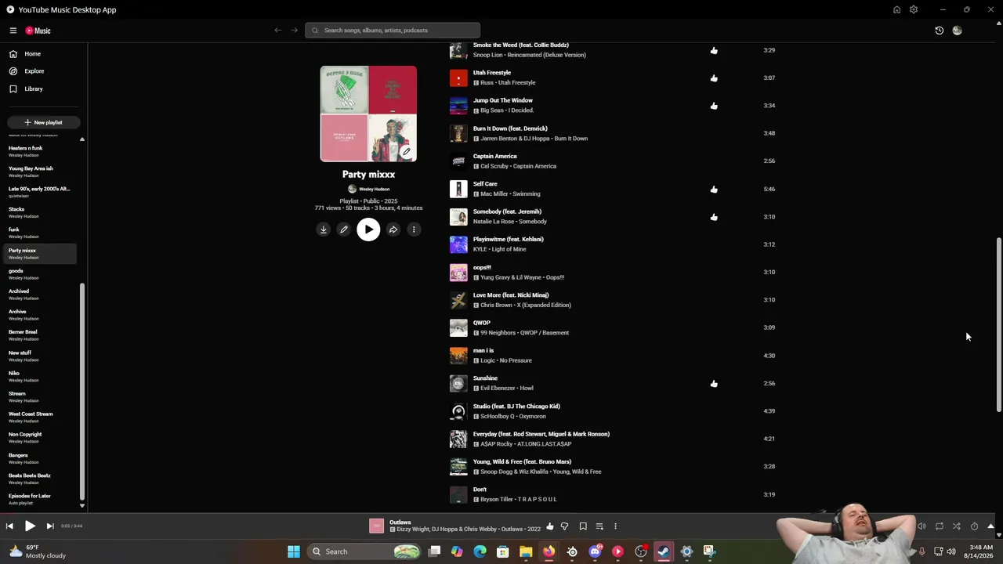The image size is (1003, 564).
Task: Toggle like on Self Care
Action: coord(714,189)
